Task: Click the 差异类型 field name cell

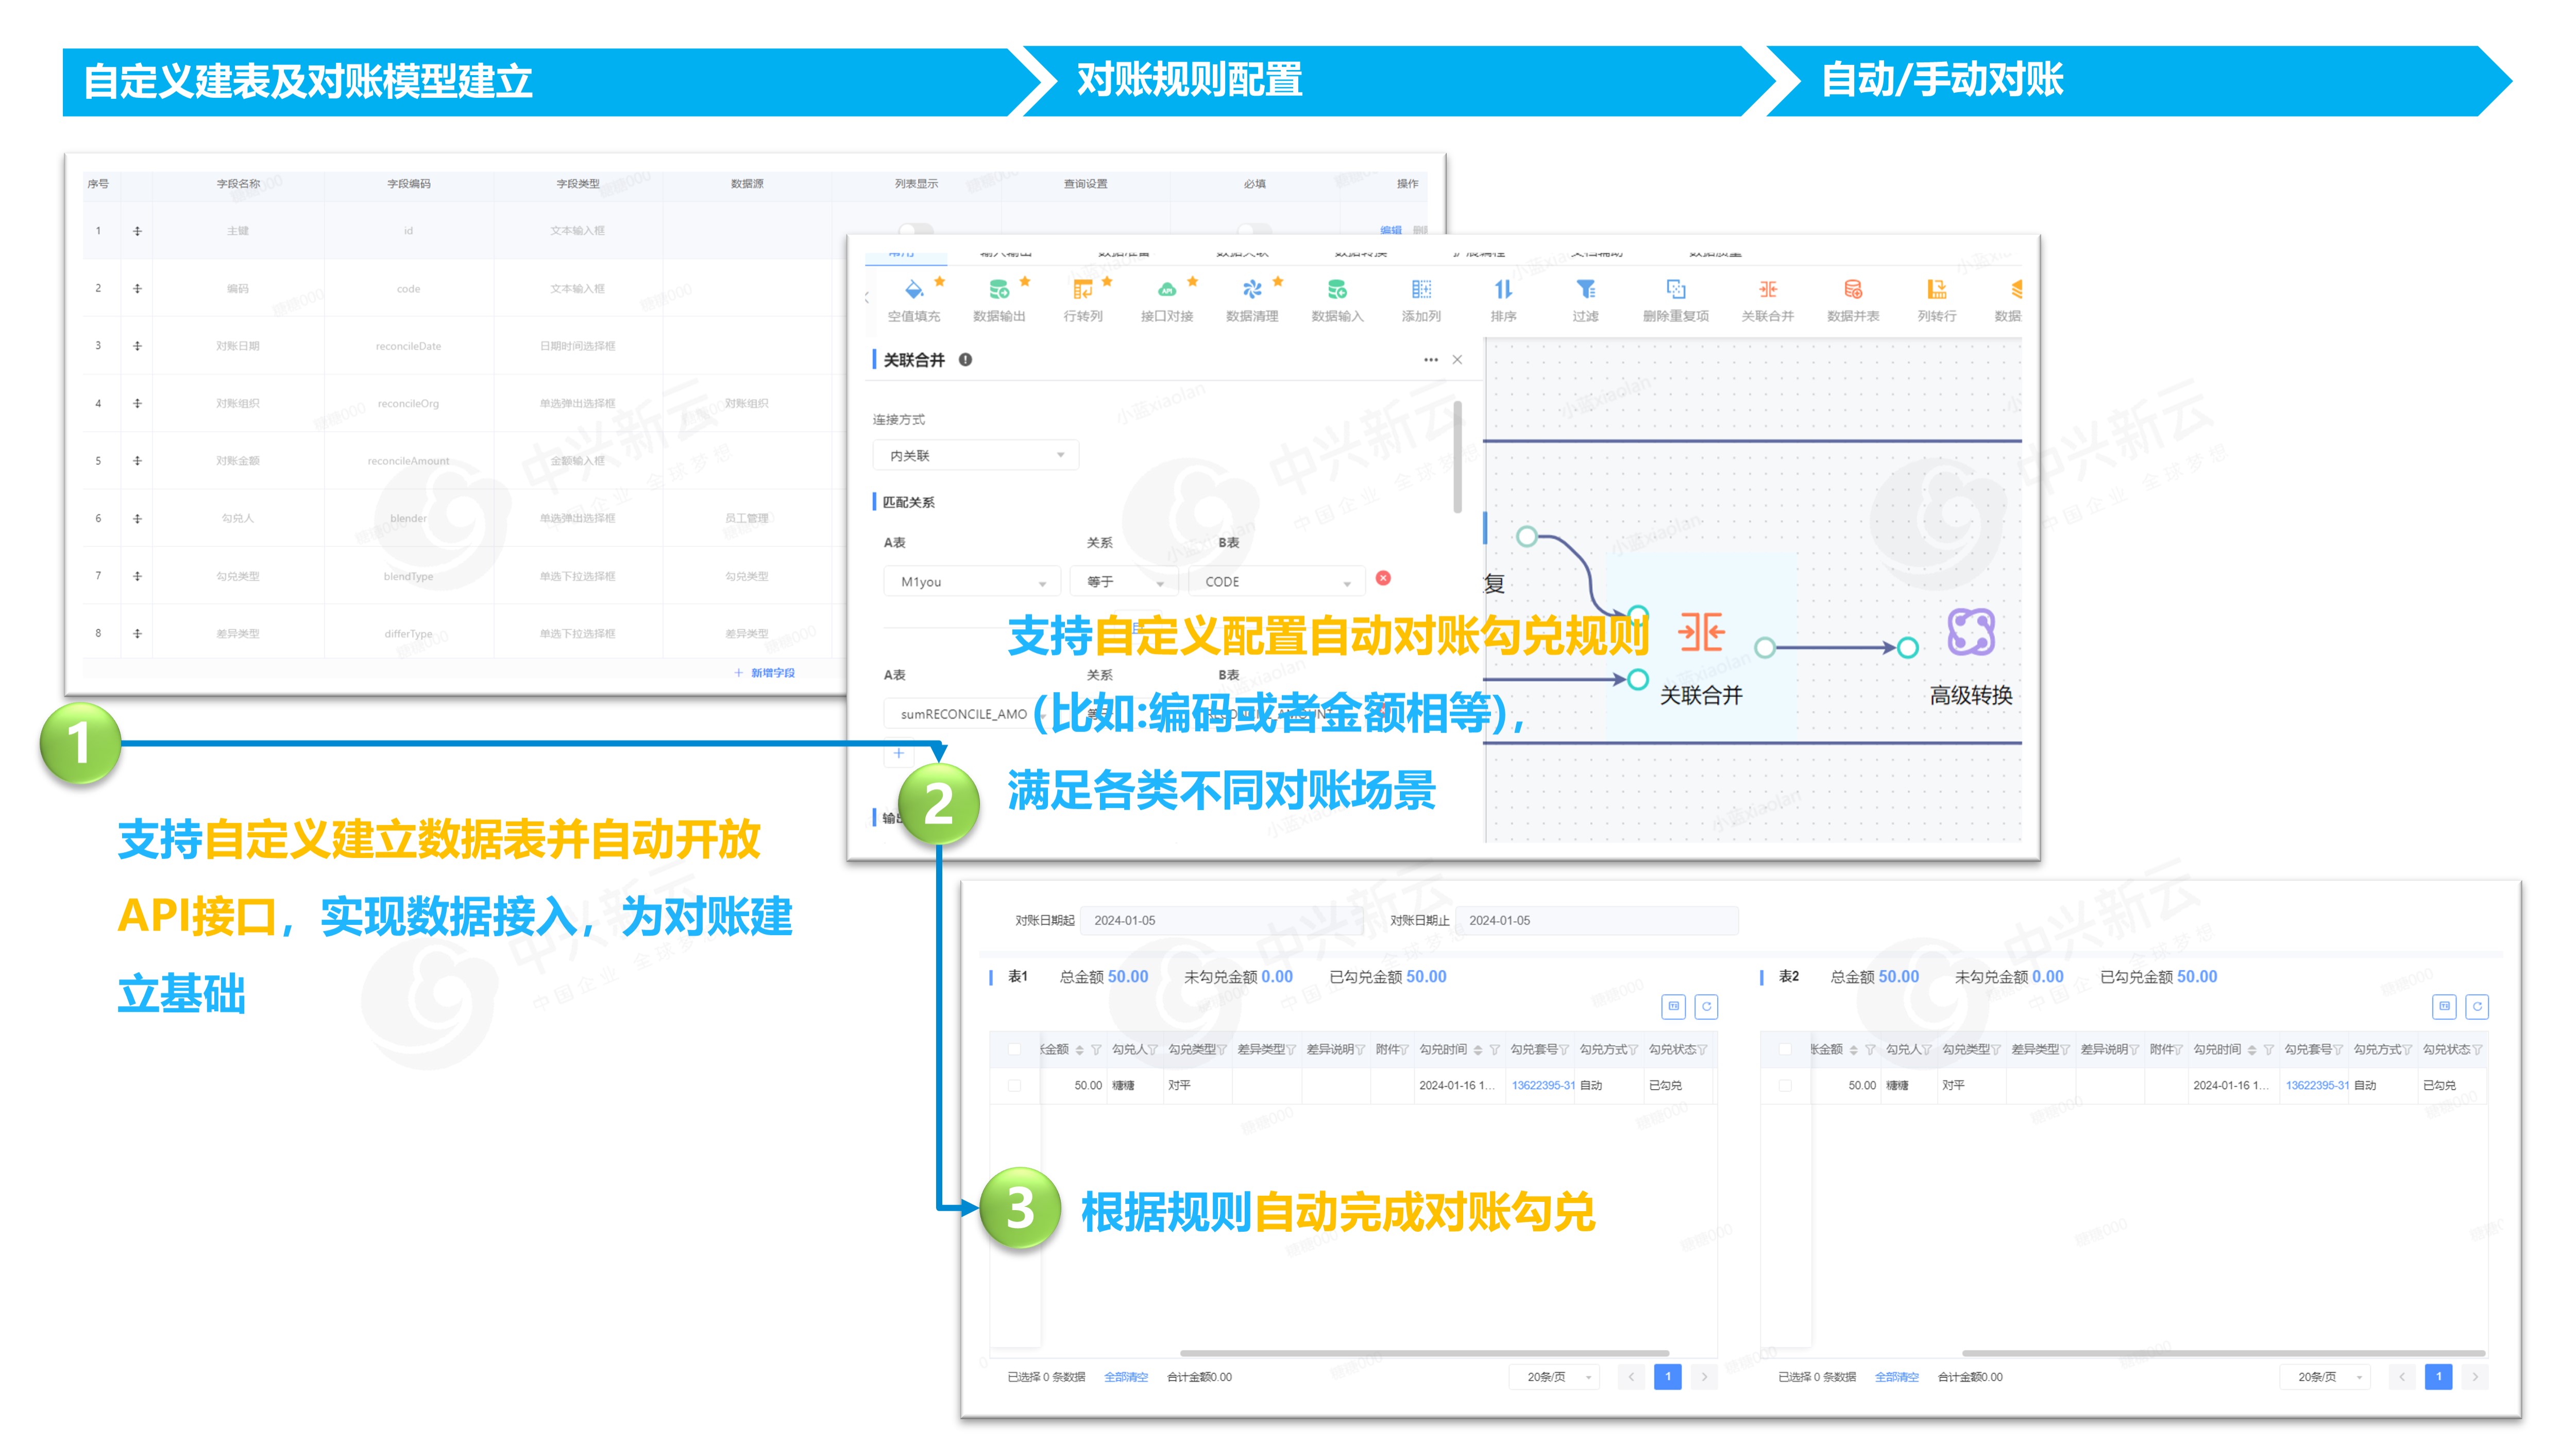Action: 238,633
